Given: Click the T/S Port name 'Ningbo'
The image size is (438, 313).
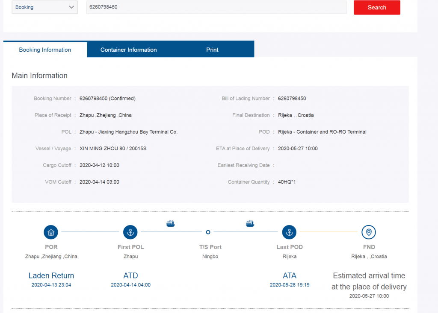Looking at the screenshot, I should [x=210, y=256].
